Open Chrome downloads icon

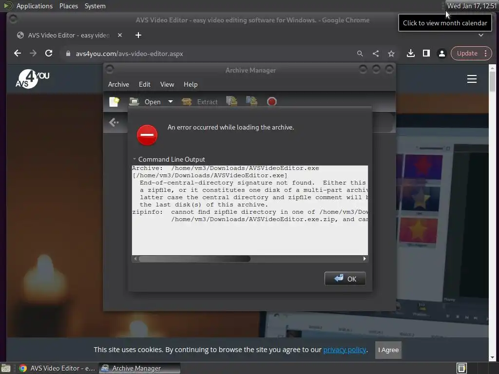[410, 54]
